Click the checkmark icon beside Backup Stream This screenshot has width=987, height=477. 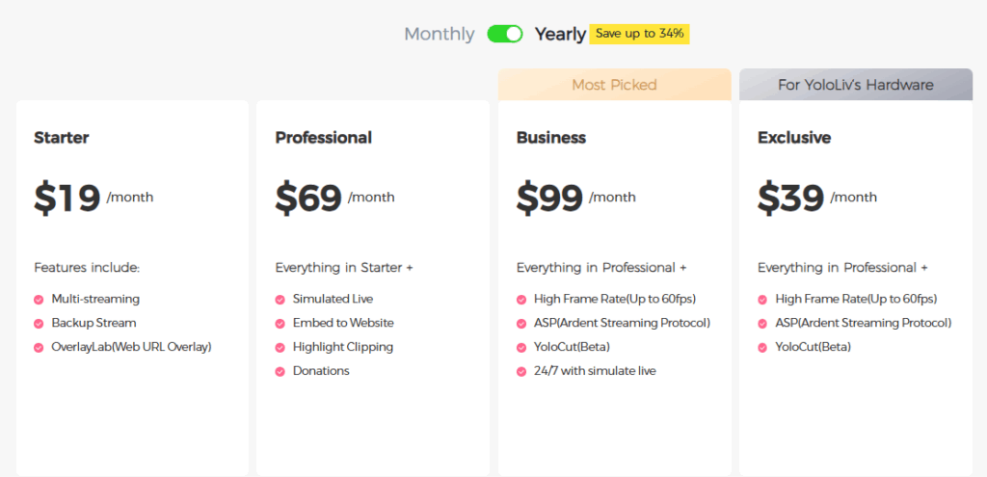click(x=39, y=324)
